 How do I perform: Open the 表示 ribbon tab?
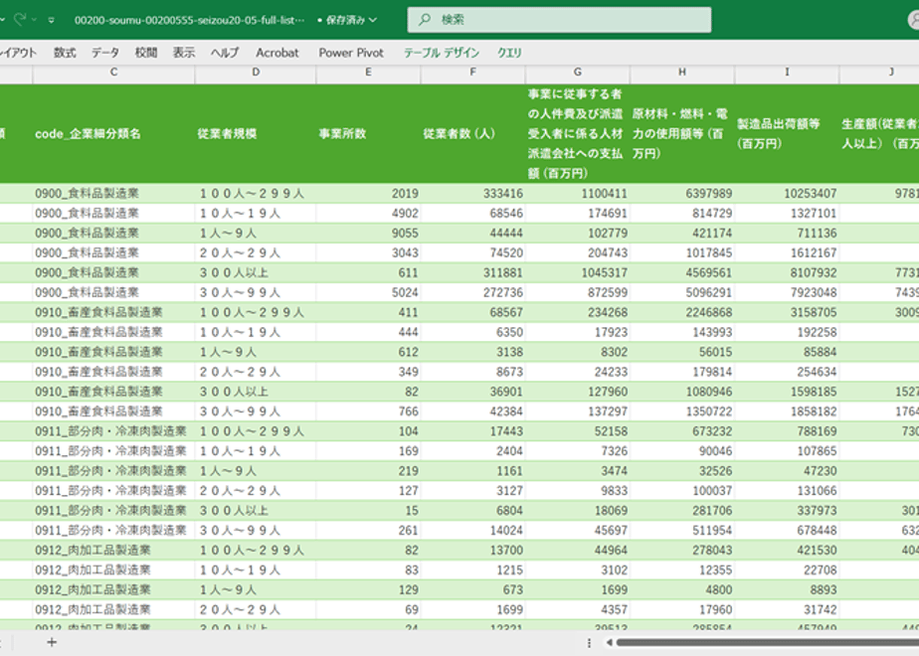[183, 53]
